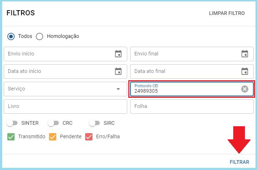
Task: Enable the SIRC toggle switch
Action: coord(94,123)
